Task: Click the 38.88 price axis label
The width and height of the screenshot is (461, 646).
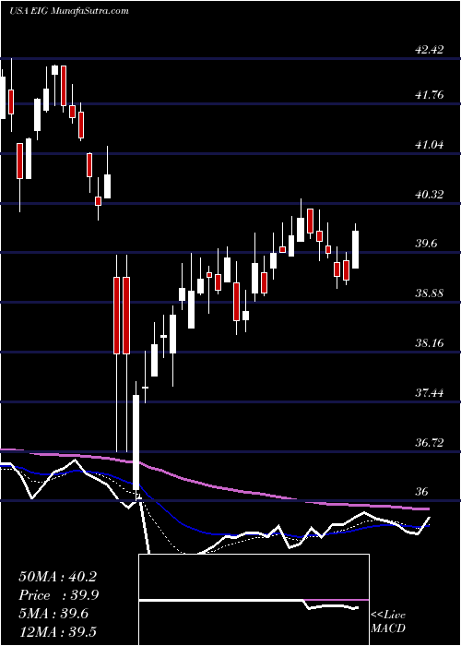Action: point(430,293)
